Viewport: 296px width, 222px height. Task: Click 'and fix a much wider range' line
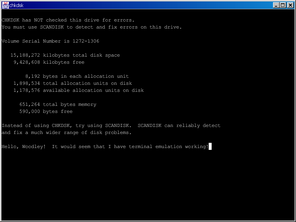point(67,132)
